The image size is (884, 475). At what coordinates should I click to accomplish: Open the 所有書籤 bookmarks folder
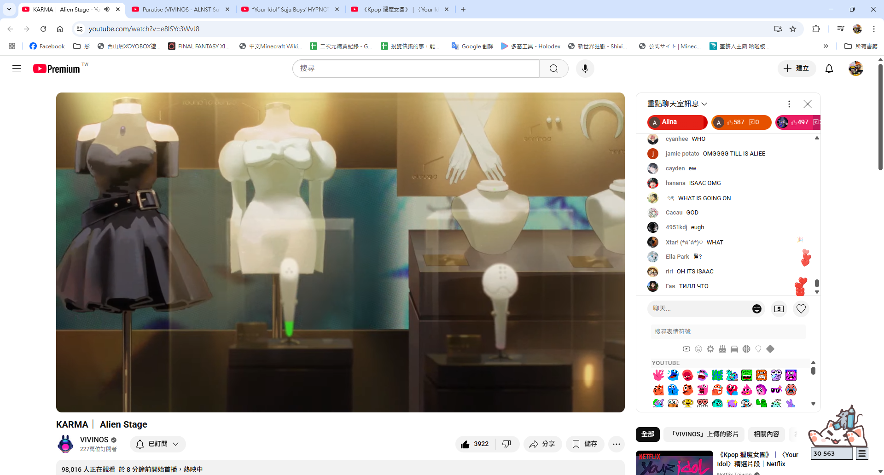point(861,46)
